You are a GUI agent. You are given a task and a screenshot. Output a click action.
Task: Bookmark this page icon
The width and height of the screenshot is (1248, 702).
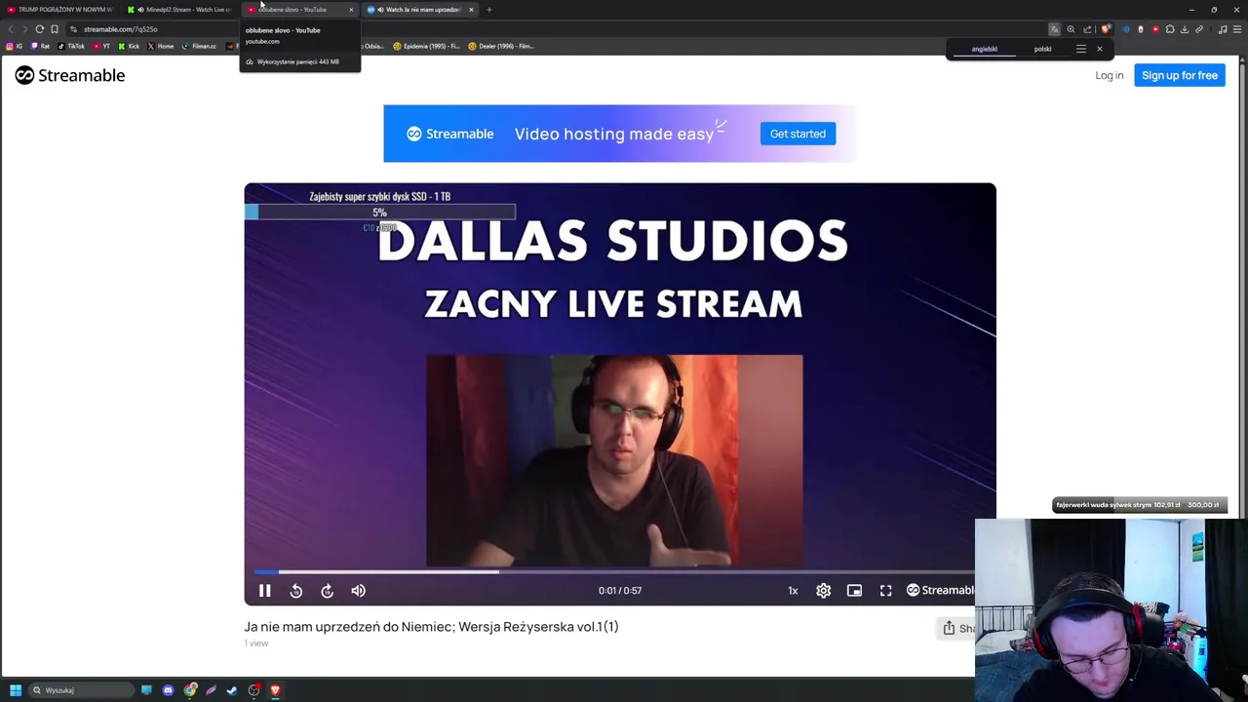(x=55, y=29)
